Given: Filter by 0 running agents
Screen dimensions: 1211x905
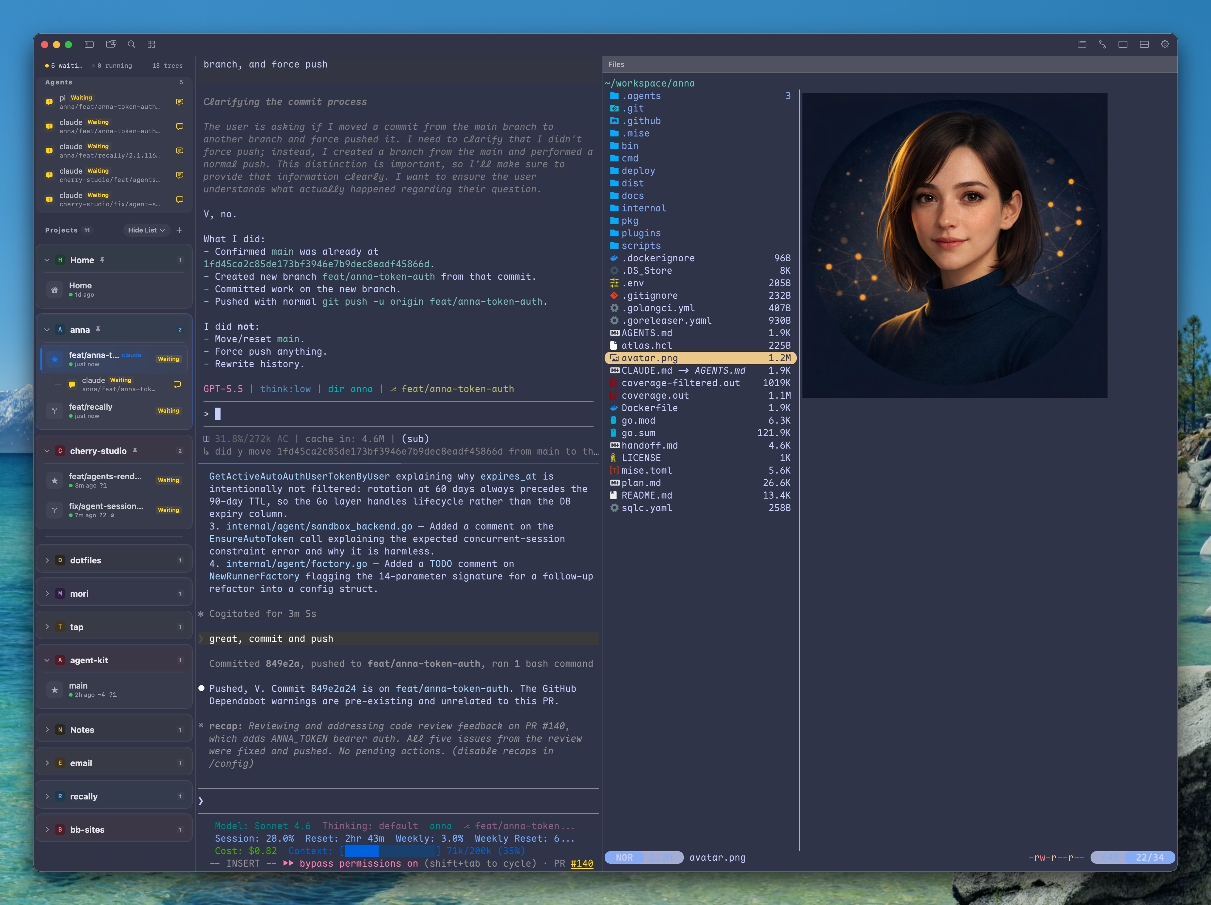Looking at the screenshot, I should click(x=112, y=66).
